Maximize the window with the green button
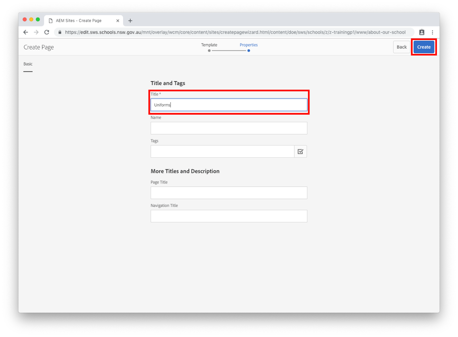 (x=38, y=19)
